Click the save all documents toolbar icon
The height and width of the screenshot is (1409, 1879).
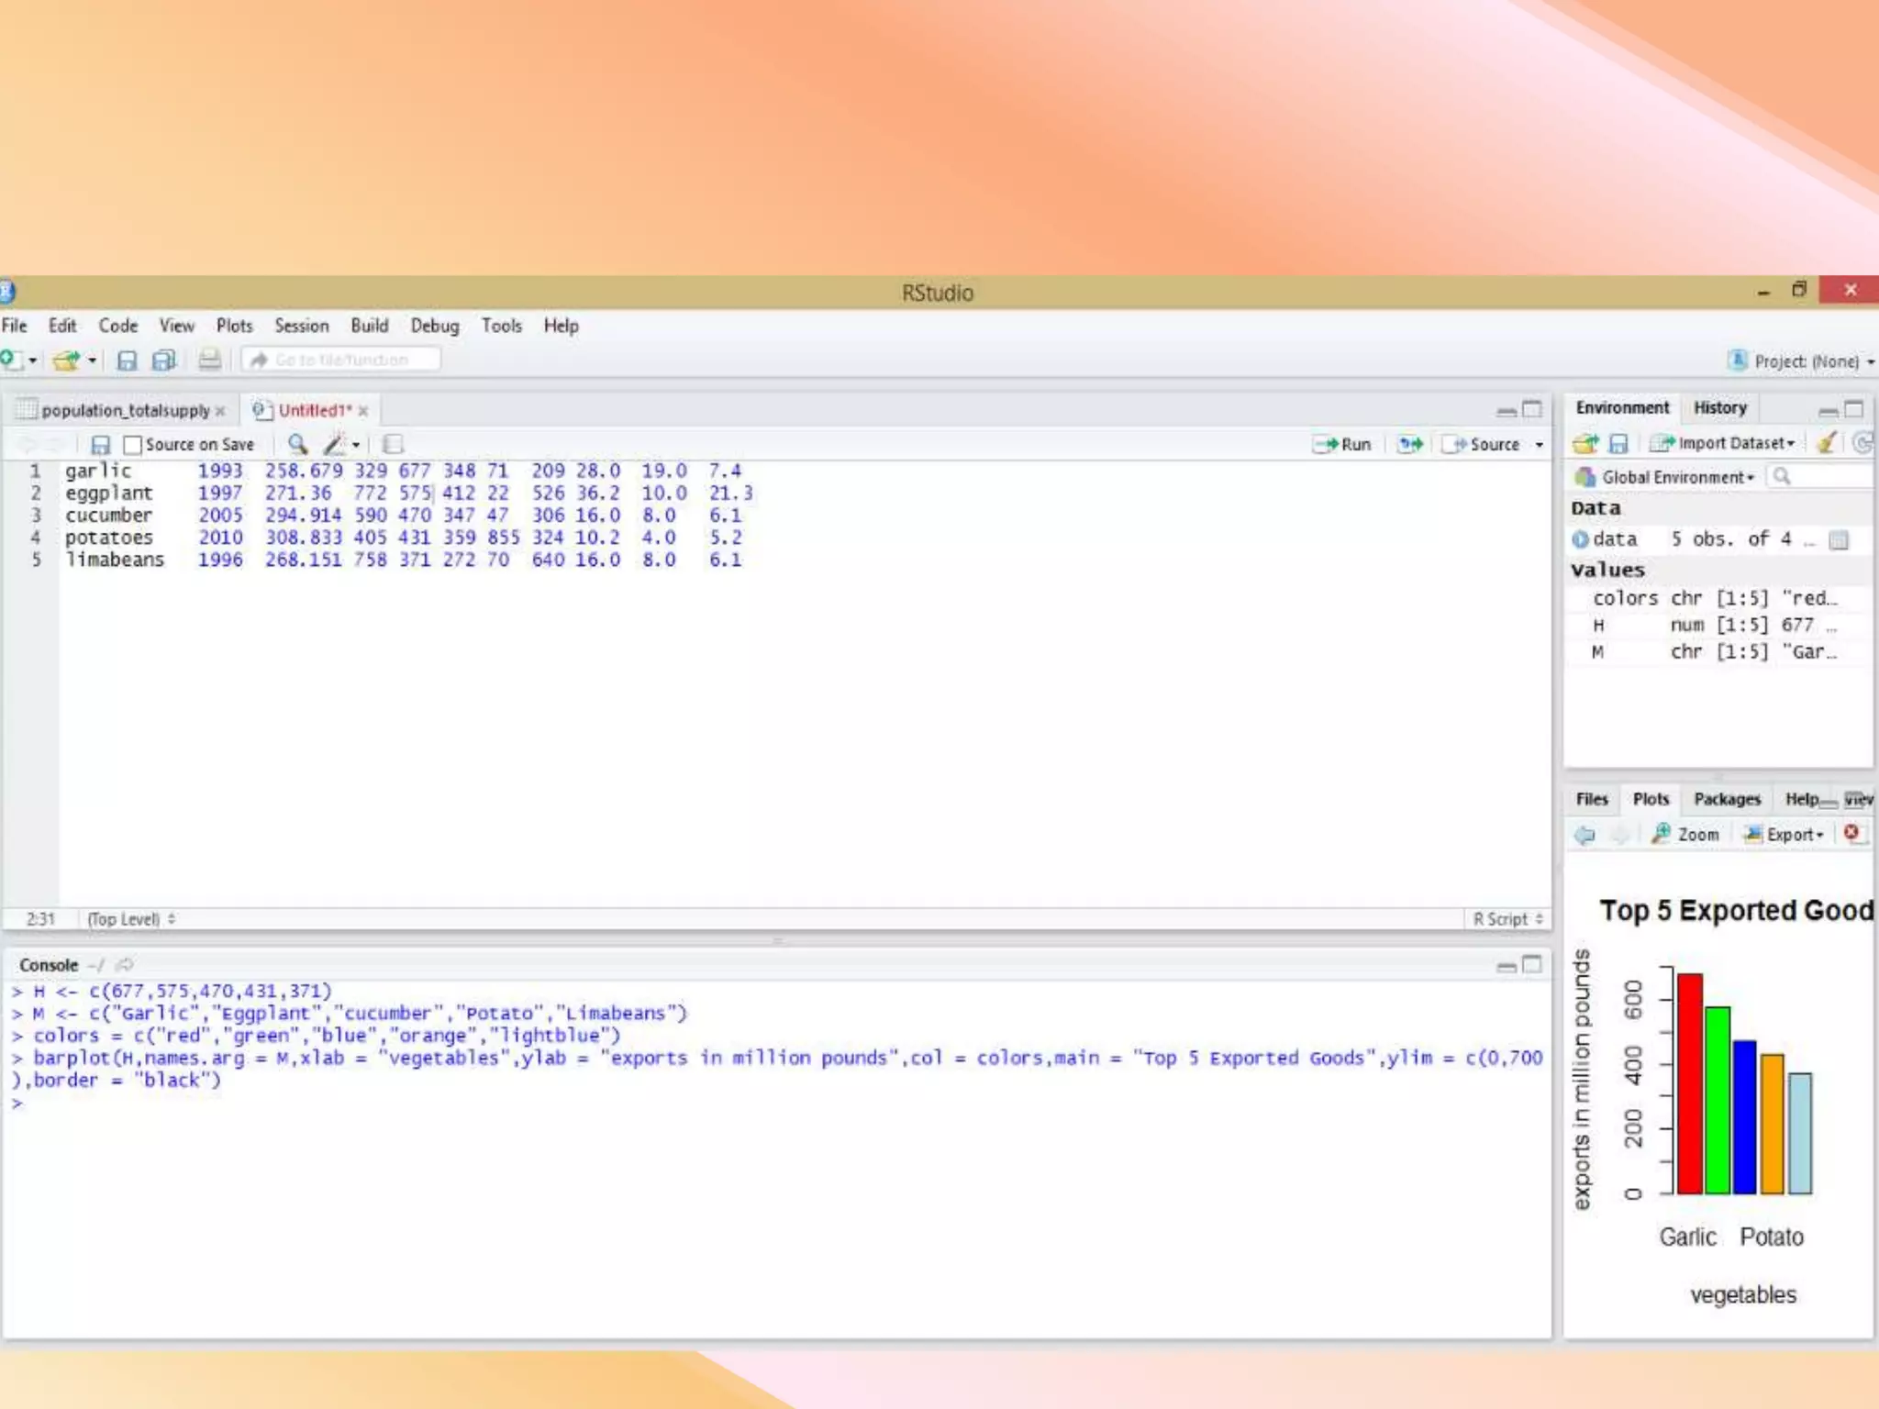pyautogui.click(x=163, y=361)
